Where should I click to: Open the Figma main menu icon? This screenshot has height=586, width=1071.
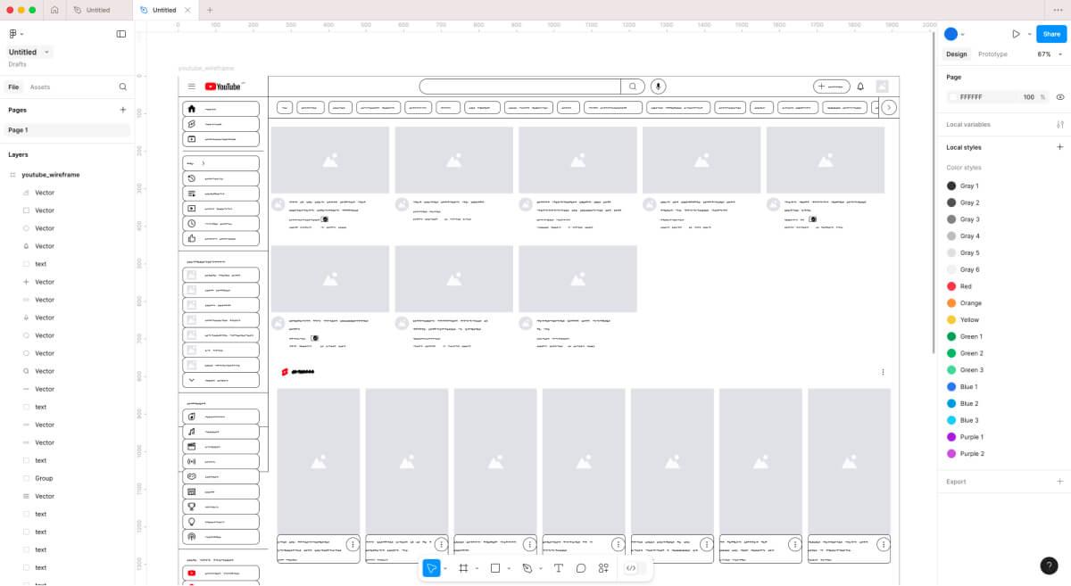point(13,34)
